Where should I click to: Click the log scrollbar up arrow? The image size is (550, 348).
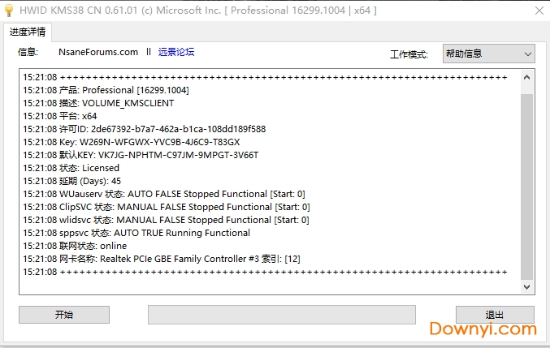tap(526, 76)
